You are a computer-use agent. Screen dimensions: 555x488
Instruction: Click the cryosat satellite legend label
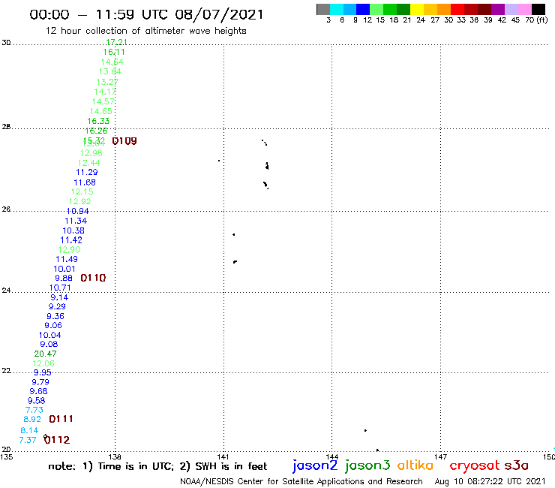474,466
